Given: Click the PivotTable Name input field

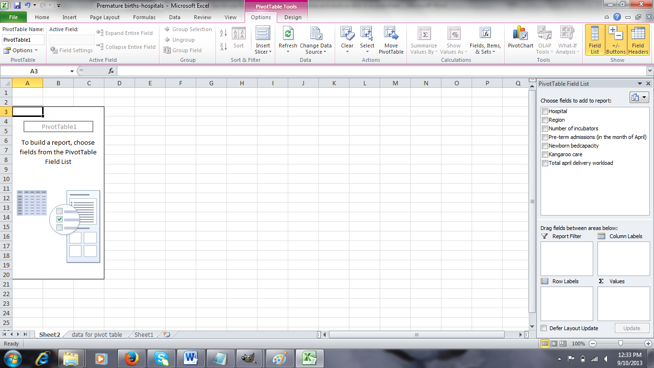Looking at the screenshot, I should [23, 40].
